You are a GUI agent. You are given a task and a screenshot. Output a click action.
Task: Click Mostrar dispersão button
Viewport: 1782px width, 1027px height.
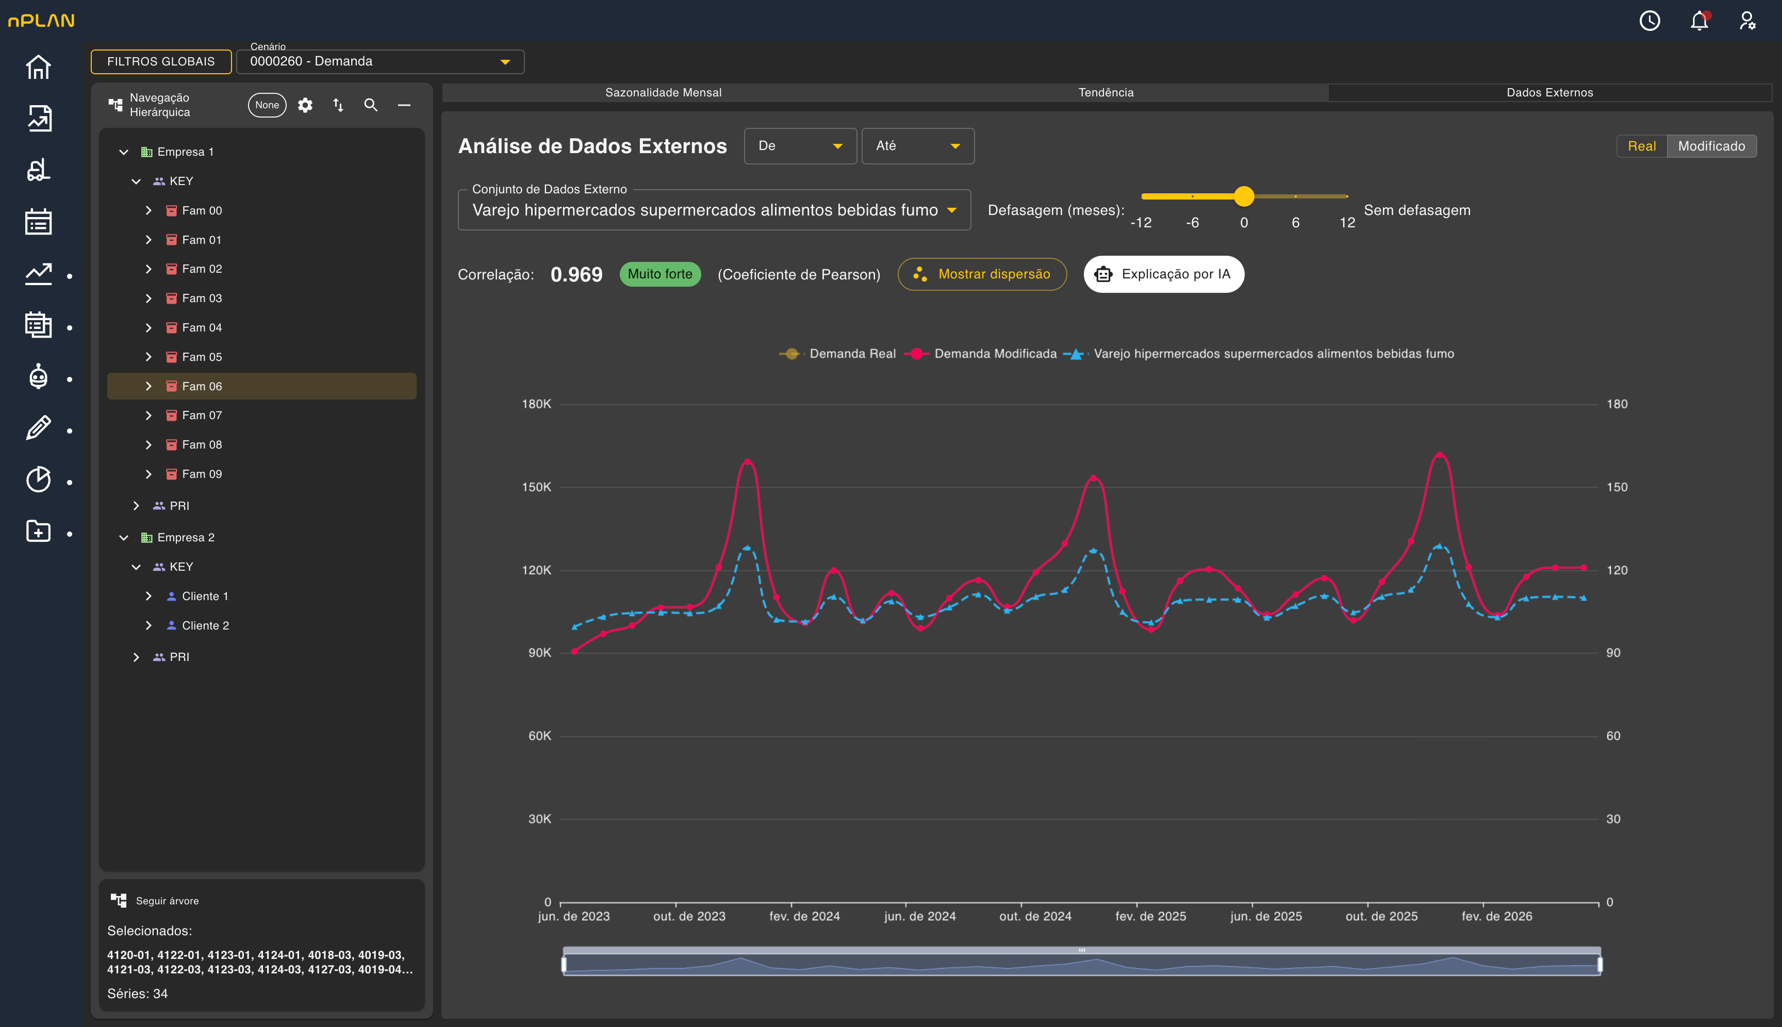click(x=981, y=274)
